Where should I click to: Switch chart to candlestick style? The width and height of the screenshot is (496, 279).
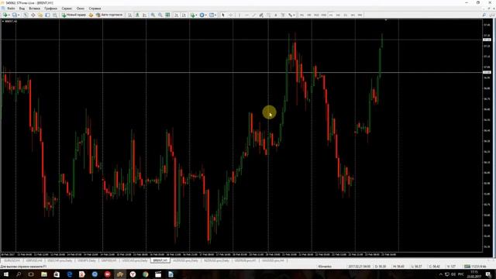[x=137, y=15]
